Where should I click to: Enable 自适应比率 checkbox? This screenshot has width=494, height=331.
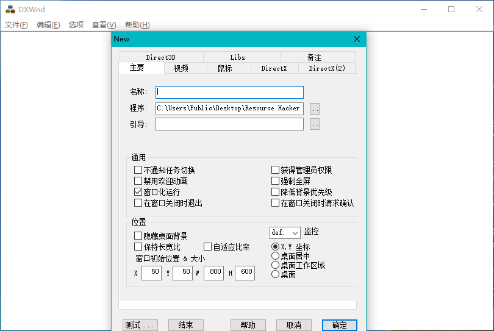click(x=207, y=247)
